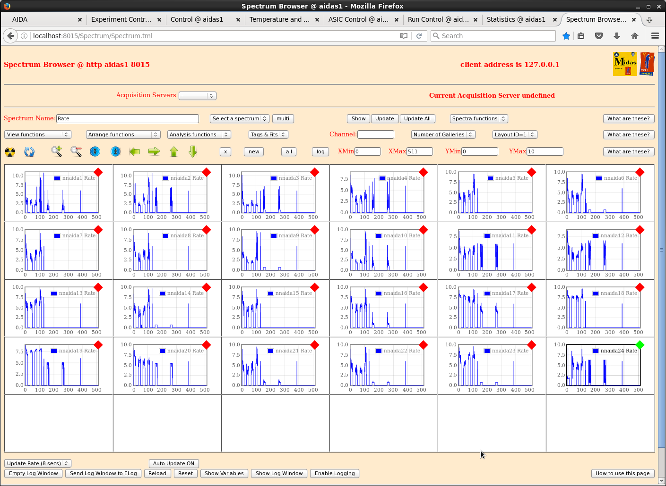This screenshot has height=486, width=666.
Task: Click the green up arrow icon
Action: point(174,151)
